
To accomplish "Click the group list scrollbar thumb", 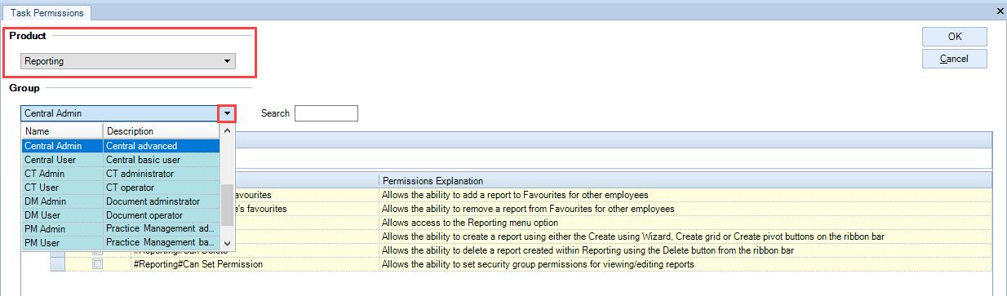I will [228, 204].
